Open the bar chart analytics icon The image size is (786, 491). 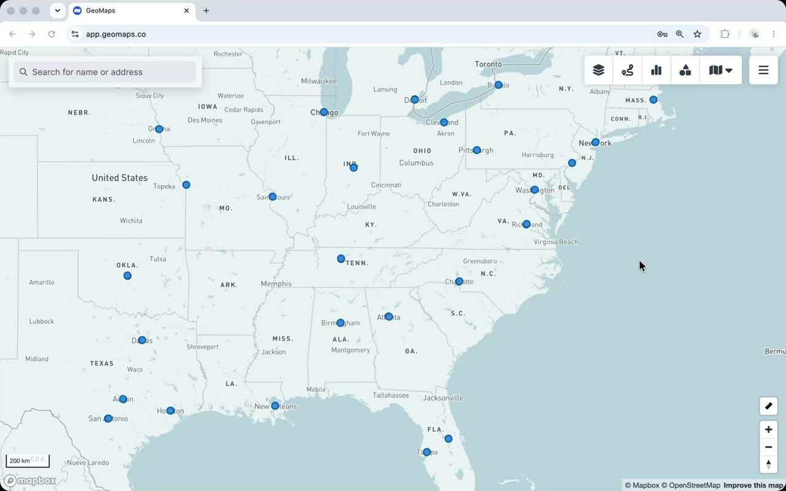[x=656, y=71]
